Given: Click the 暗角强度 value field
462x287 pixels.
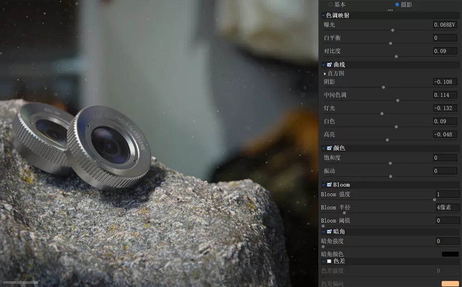Looking at the screenshot, I should (447, 241).
